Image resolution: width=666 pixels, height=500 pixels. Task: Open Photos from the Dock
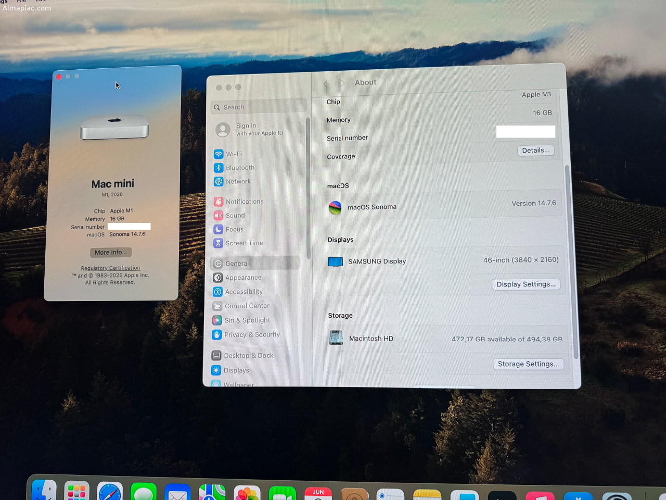click(247, 493)
